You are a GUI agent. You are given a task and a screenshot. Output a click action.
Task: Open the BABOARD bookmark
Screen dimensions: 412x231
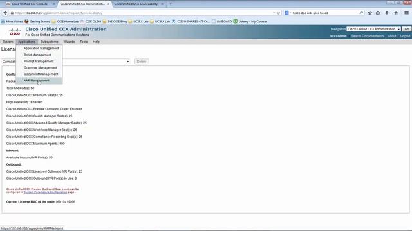click(x=221, y=21)
